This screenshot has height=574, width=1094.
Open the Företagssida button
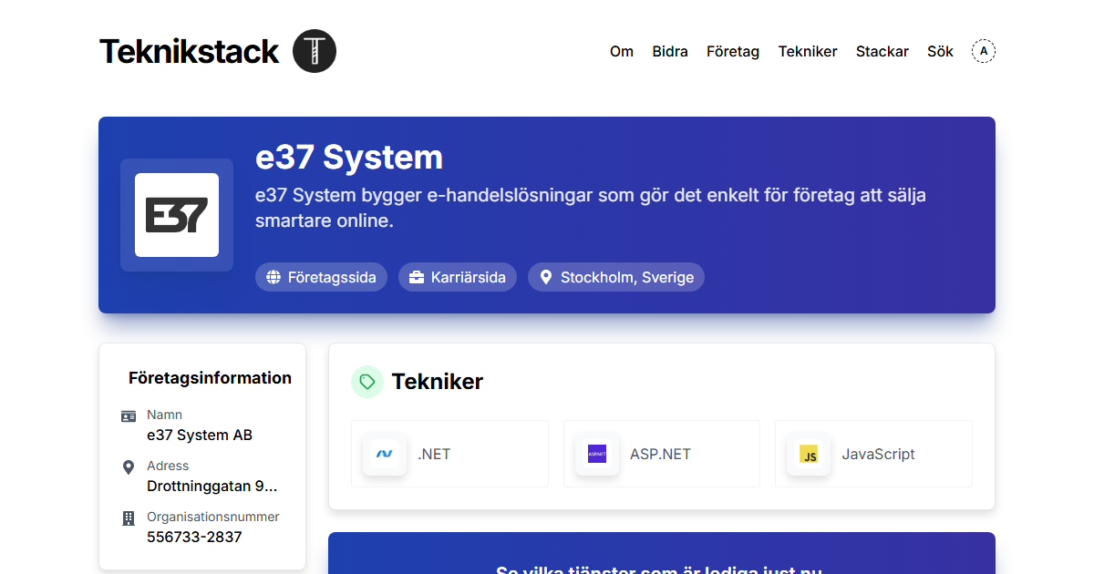tap(321, 277)
